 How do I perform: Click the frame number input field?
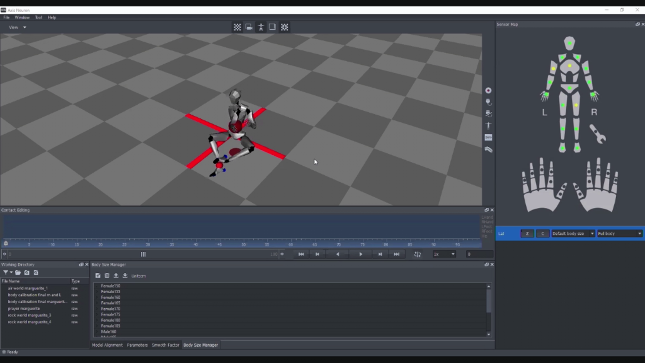(x=479, y=255)
